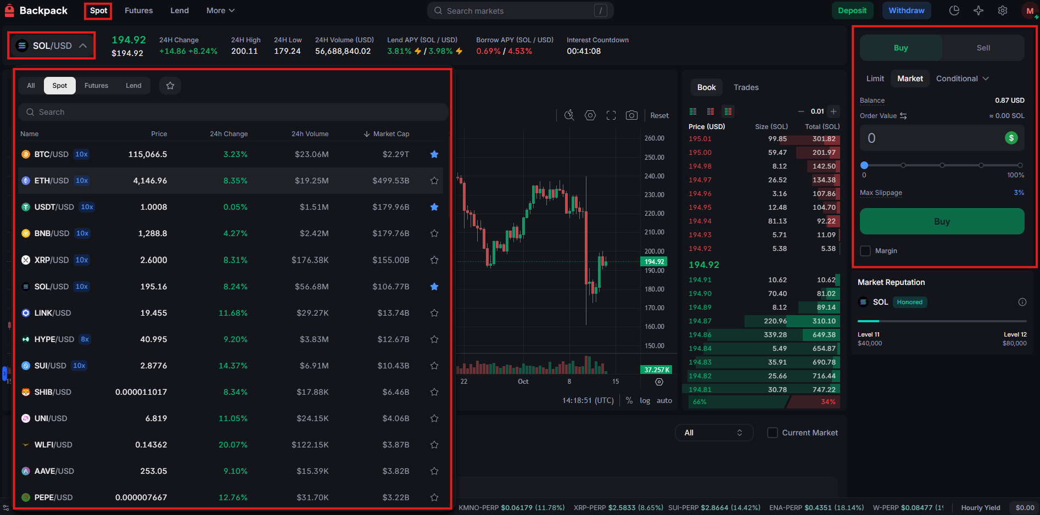
Task: Favorite LINK/USD with its star
Action: click(x=434, y=313)
